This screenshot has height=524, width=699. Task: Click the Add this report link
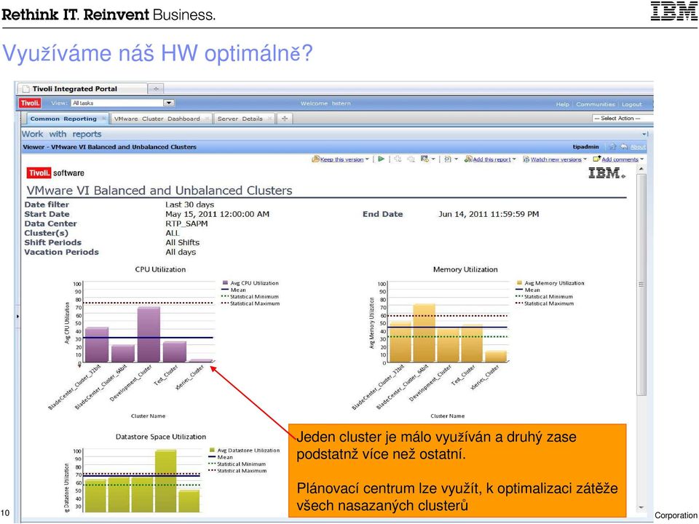pyautogui.click(x=491, y=159)
